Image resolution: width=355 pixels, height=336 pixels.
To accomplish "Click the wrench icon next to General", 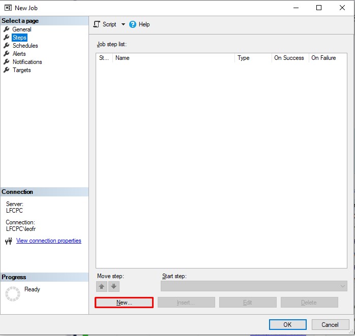I will tap(7, 29).
